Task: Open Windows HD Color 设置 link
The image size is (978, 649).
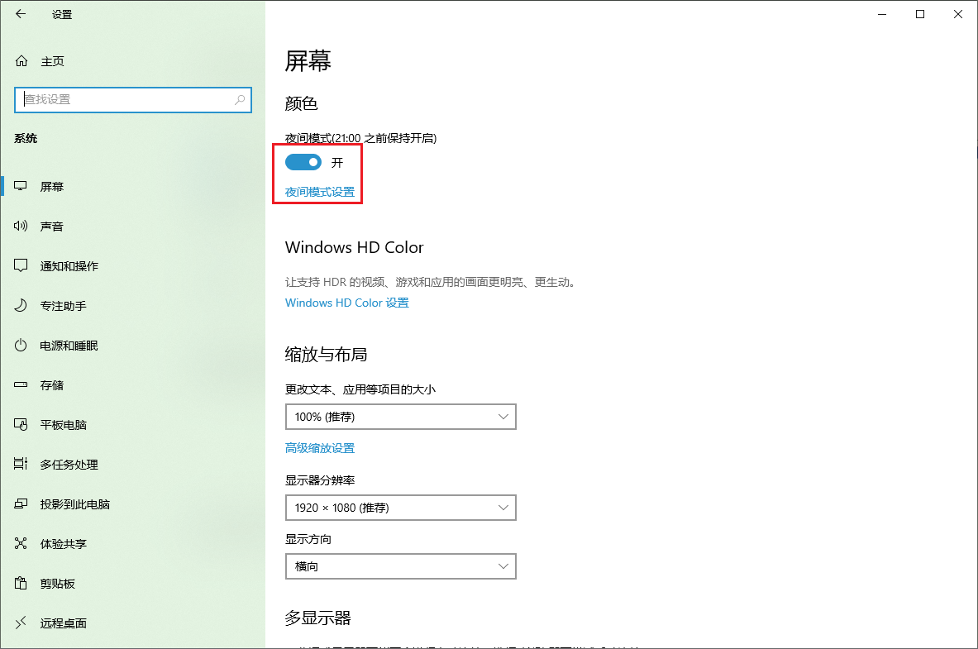Action: pyautogui.click(x=346, y=303)
